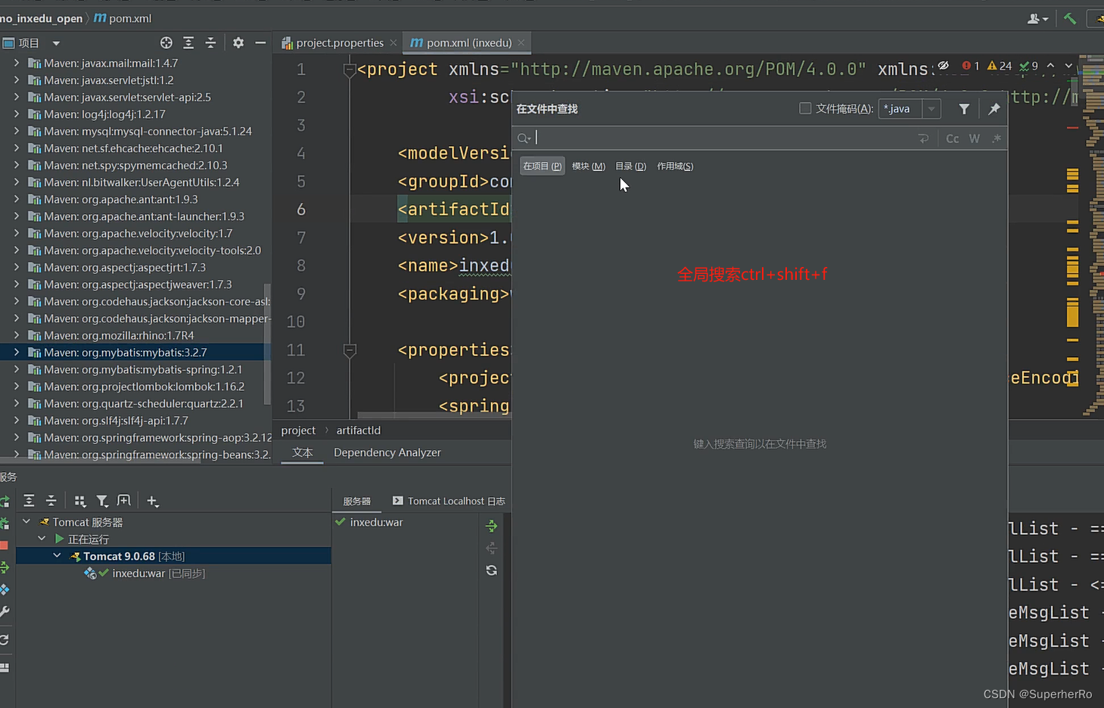Screen dimensions: 1104x708
Task: Select the 模块 (M) scope tab
Action: (x=589, y=166)
